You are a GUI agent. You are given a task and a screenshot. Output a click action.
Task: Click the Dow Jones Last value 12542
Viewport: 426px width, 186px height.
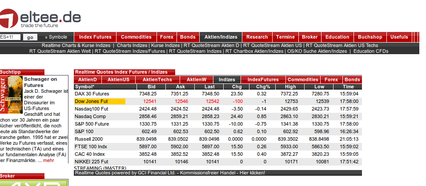point(213,101)
